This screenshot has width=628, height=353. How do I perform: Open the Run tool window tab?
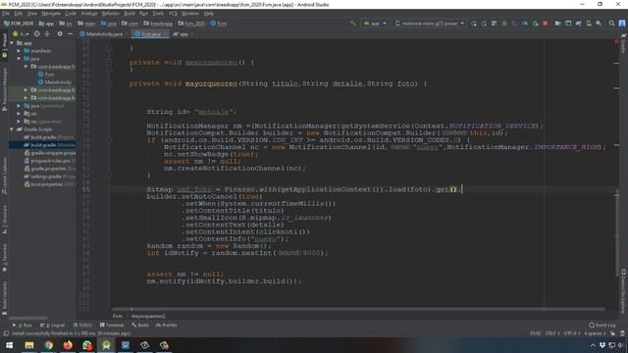coord(23,326)
